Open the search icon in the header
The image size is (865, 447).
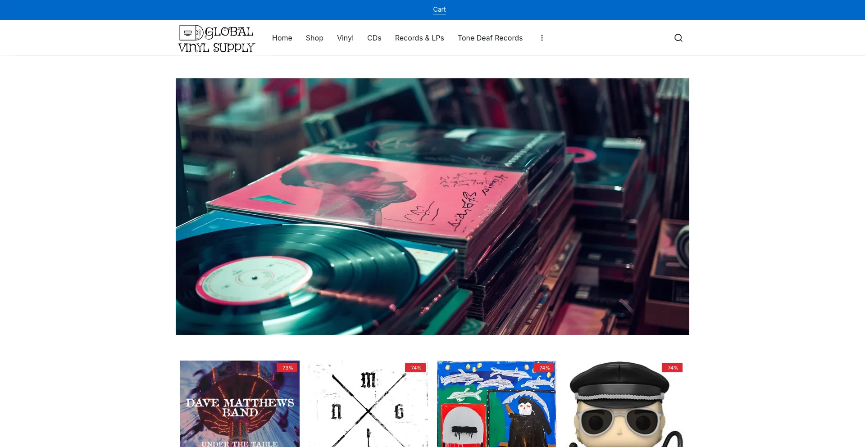pos(678,38)
